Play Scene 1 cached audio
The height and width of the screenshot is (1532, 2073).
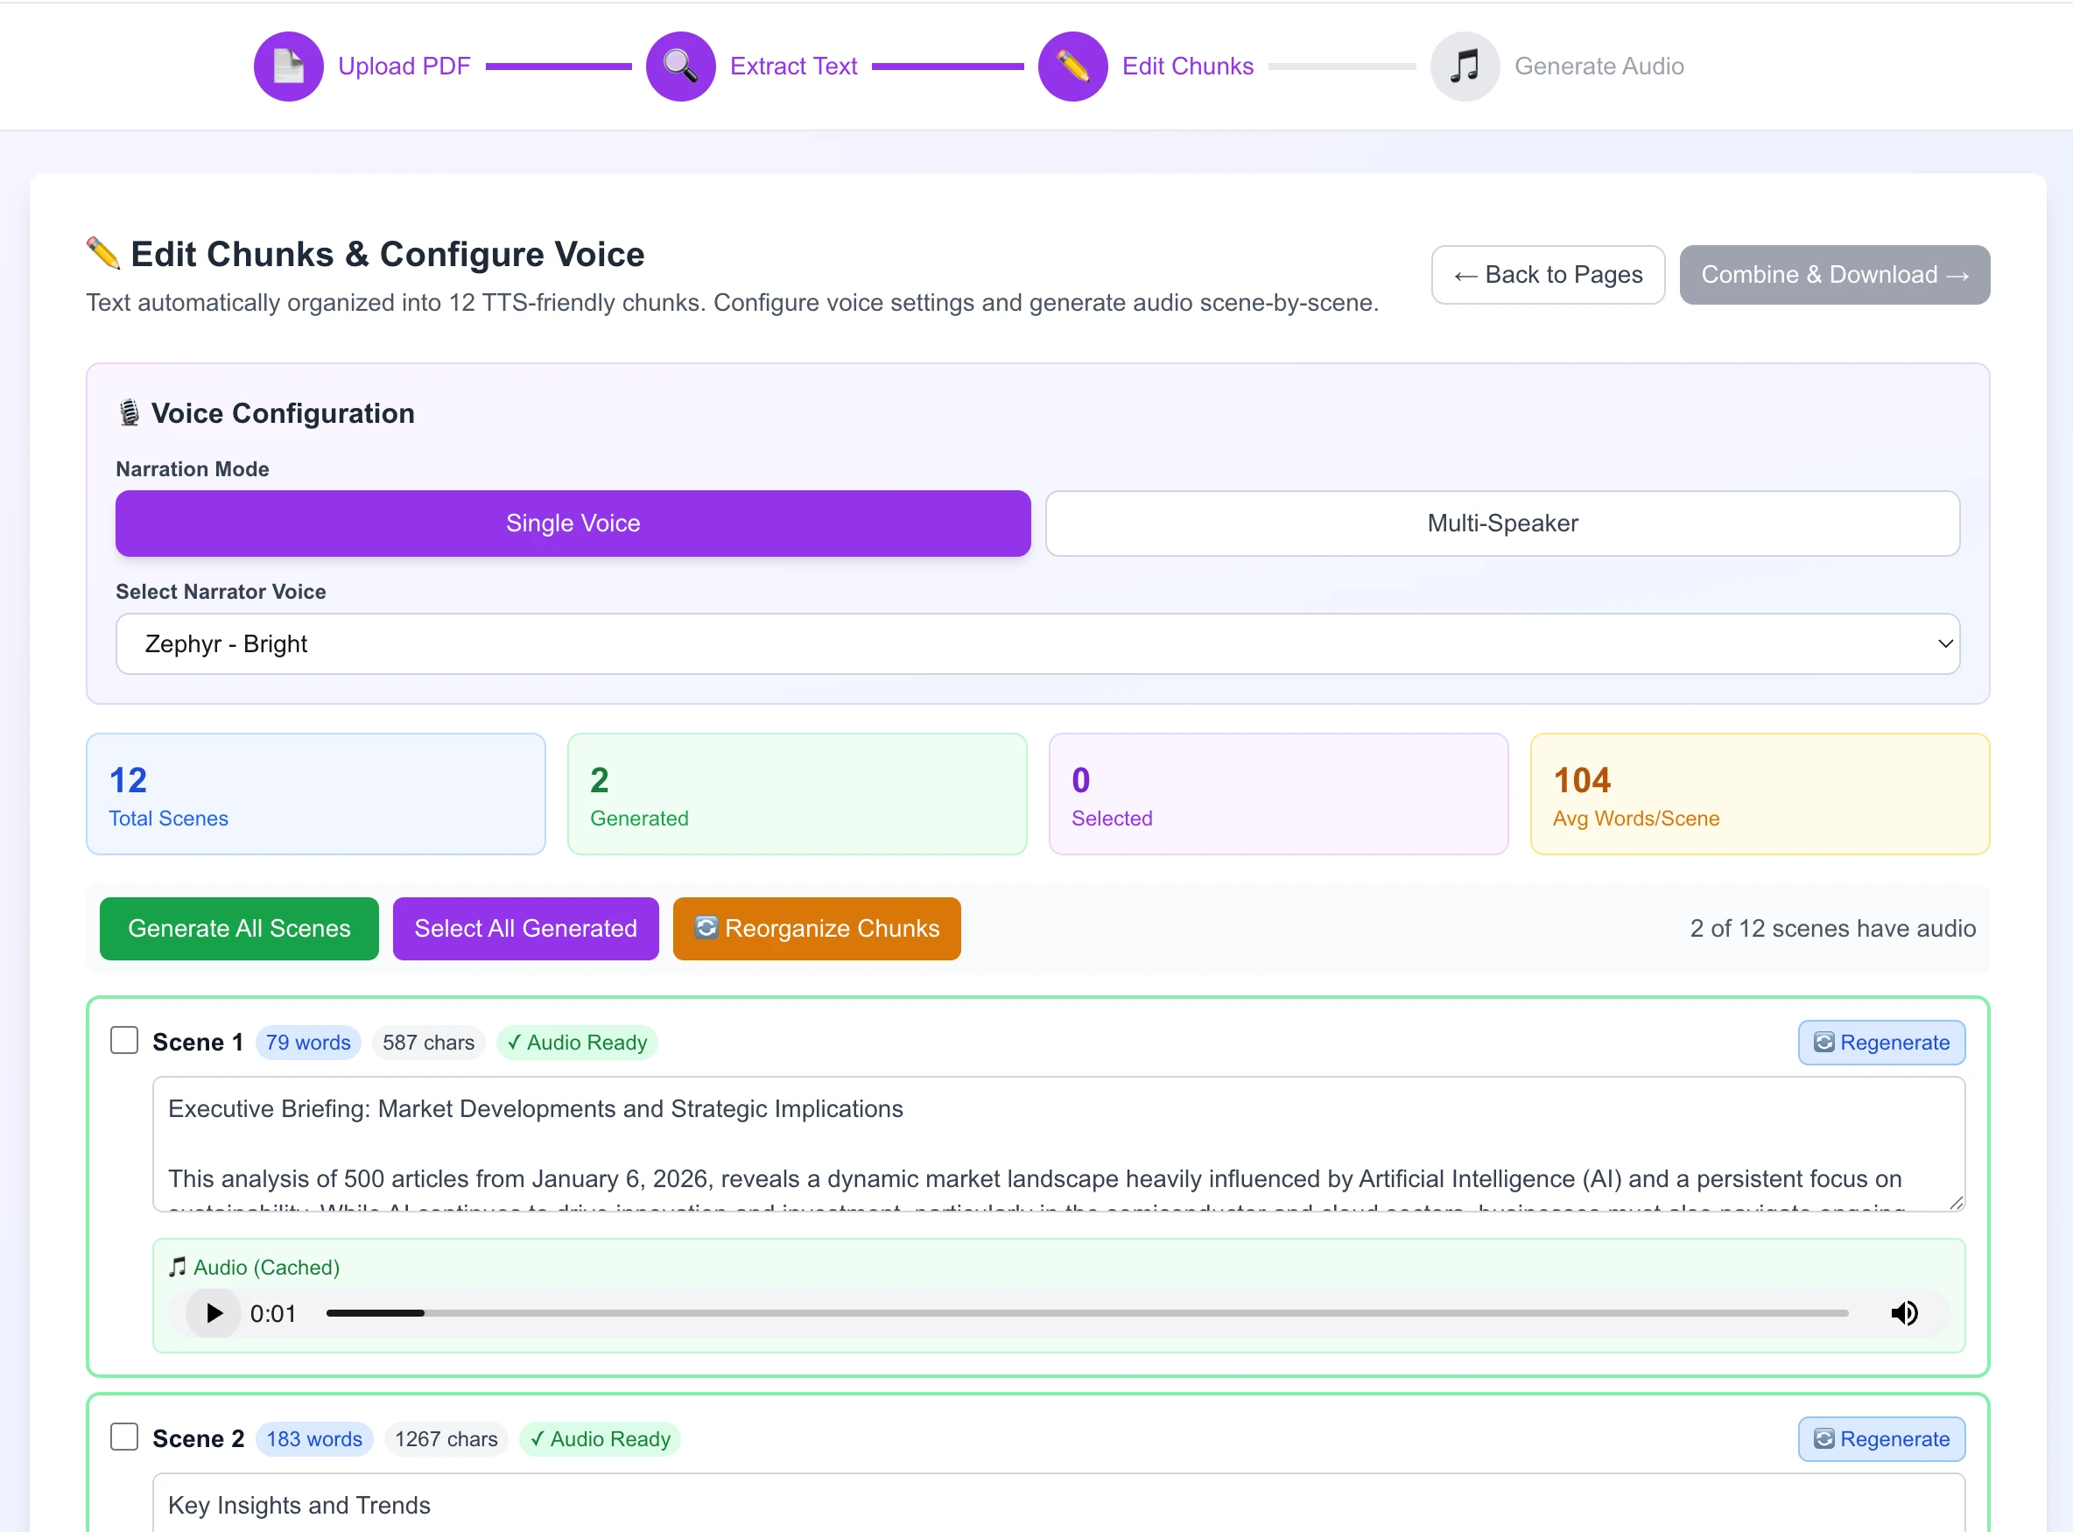[x=214, y=1313]
